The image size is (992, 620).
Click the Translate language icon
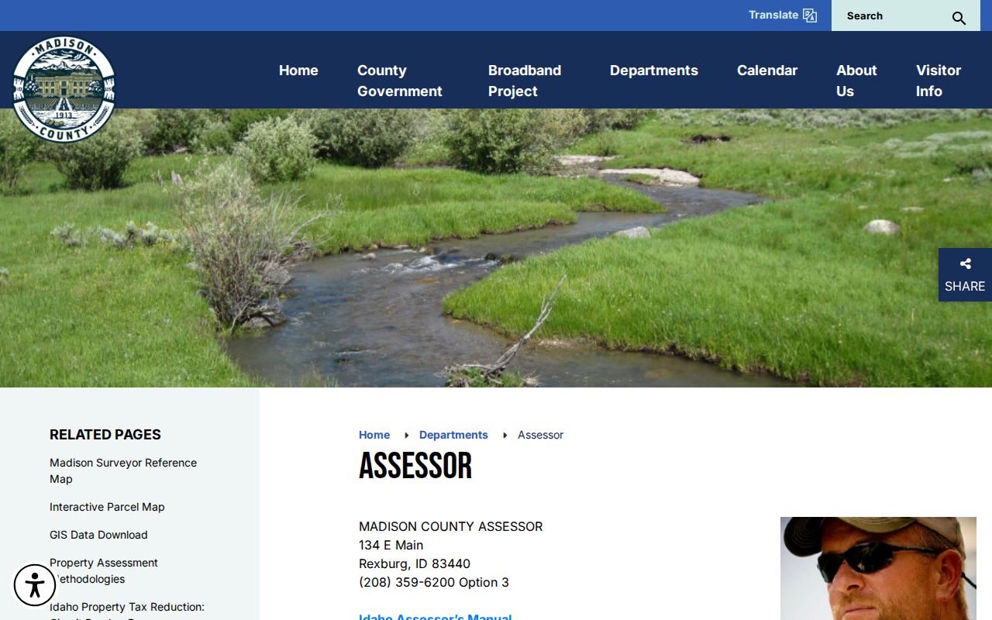(810, 15)
